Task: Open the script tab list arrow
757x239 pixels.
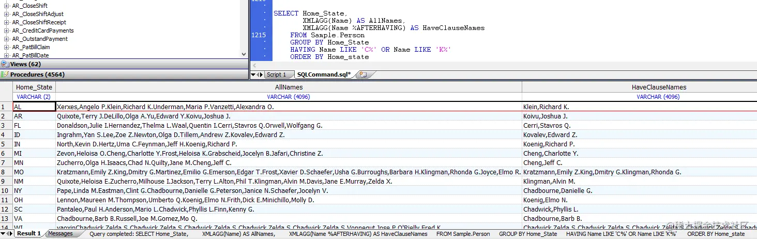Action: pos(253,74)
